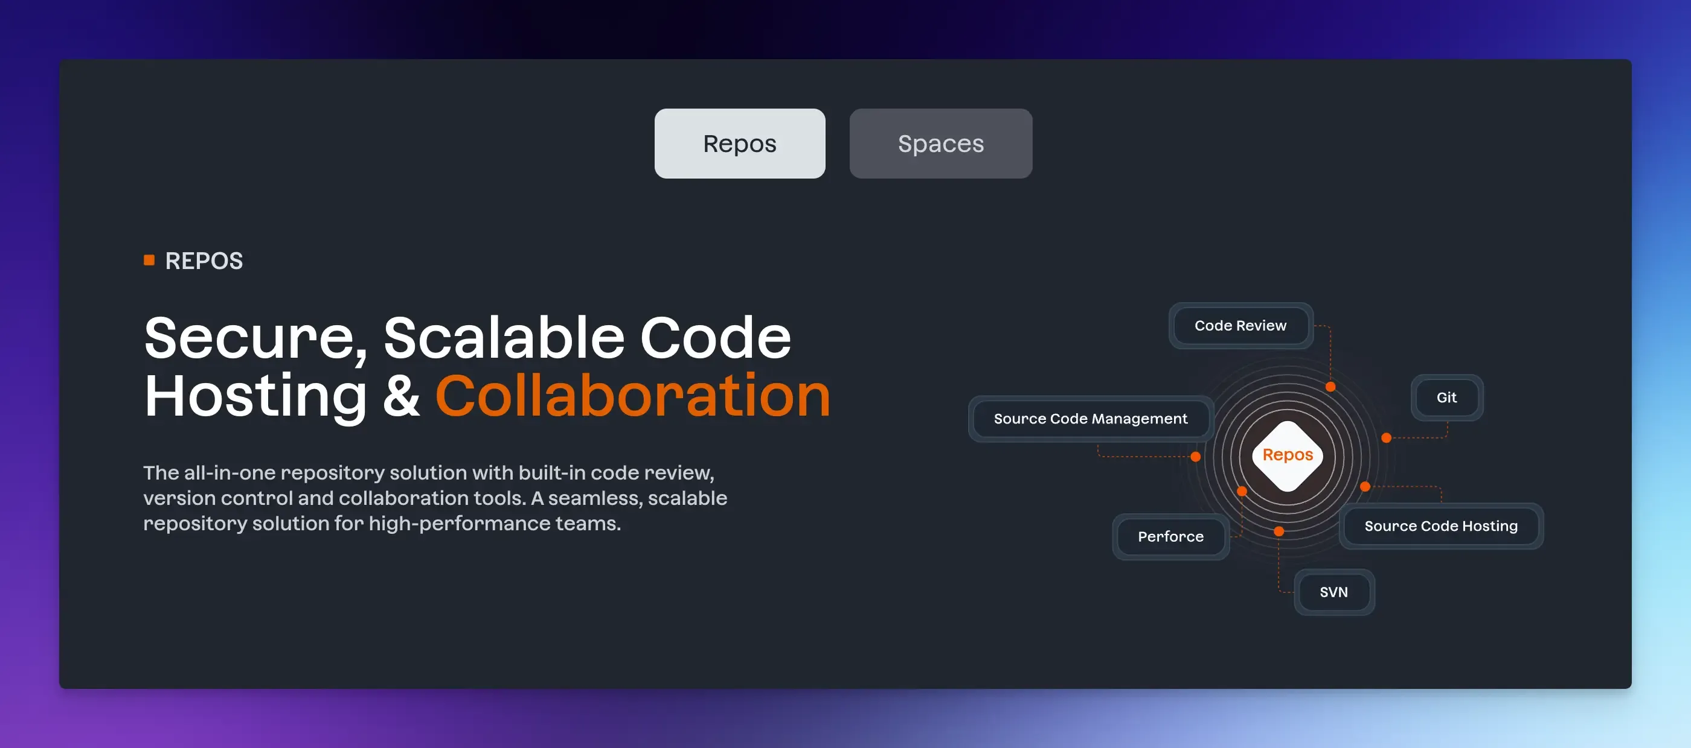The width and height of the screenshot is (1691, 748).
Task: Click the orange dot linked to Source Code Management
Action: (x=1195, y=457)
